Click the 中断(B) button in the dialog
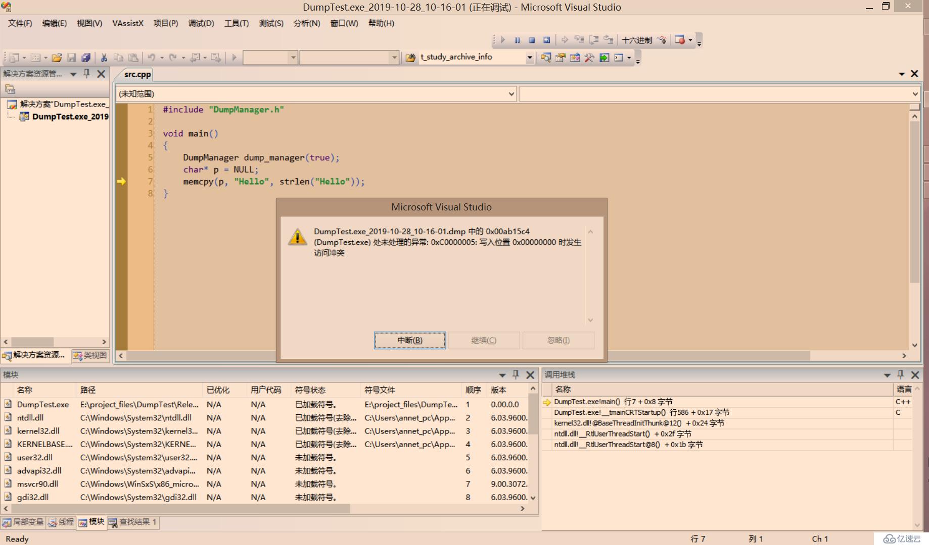The width and height of the screenshot is (929, 545). click(410, 341)
